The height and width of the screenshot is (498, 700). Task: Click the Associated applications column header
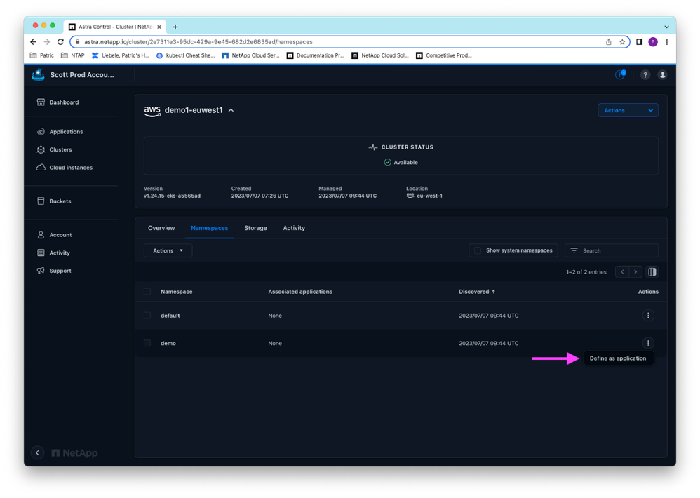tap(300, 291)
